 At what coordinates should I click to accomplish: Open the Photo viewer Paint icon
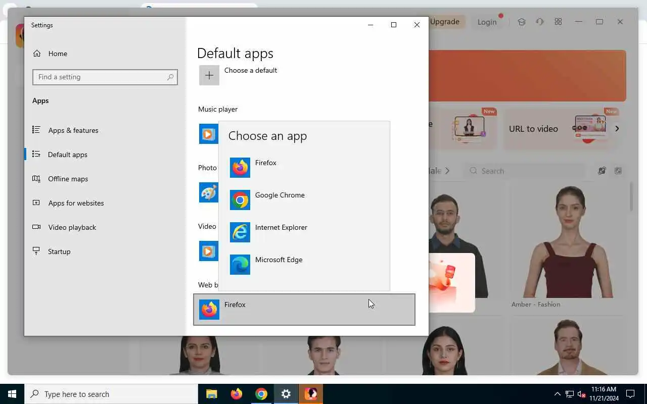click(x=208, y=192)
